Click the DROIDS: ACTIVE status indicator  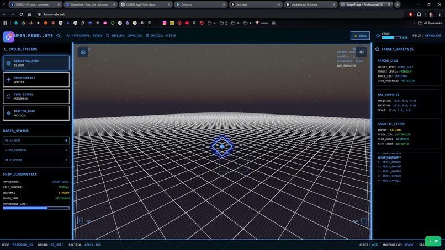click(161, 36)
